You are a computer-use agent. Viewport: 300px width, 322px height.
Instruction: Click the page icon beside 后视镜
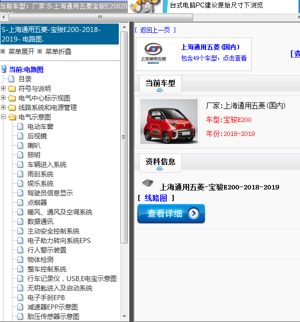click(20, 136)
